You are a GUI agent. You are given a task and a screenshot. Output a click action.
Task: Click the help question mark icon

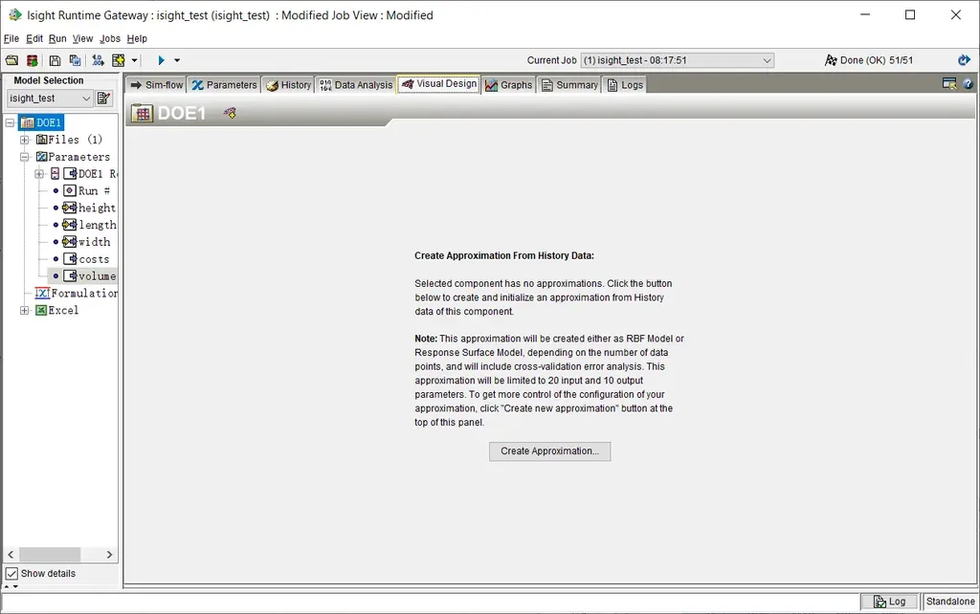pos(969,84)
